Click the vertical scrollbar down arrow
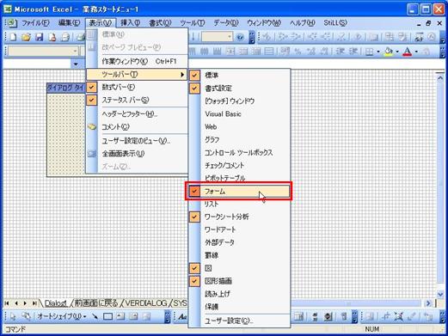Viewport: 448px width, 336px height. click(440, 294)
